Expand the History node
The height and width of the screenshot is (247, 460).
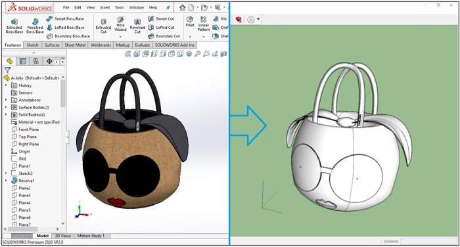(x=6, y=85)
